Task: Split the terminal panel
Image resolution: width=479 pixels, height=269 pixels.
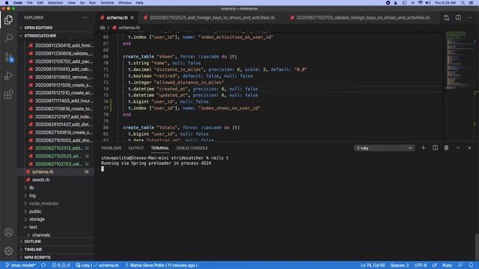Action: [435, 148]
